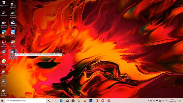Open the battery status tray icon
The width and height of the screenshot is (183, 103).
pos(157,100)
